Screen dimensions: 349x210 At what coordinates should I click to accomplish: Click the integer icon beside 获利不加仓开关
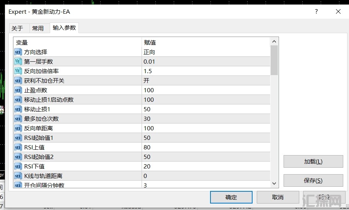tap(18, 81)
